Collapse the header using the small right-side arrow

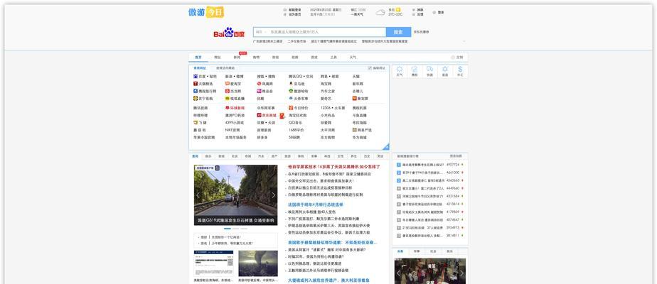pyautogui.click(x=464, y=41)
